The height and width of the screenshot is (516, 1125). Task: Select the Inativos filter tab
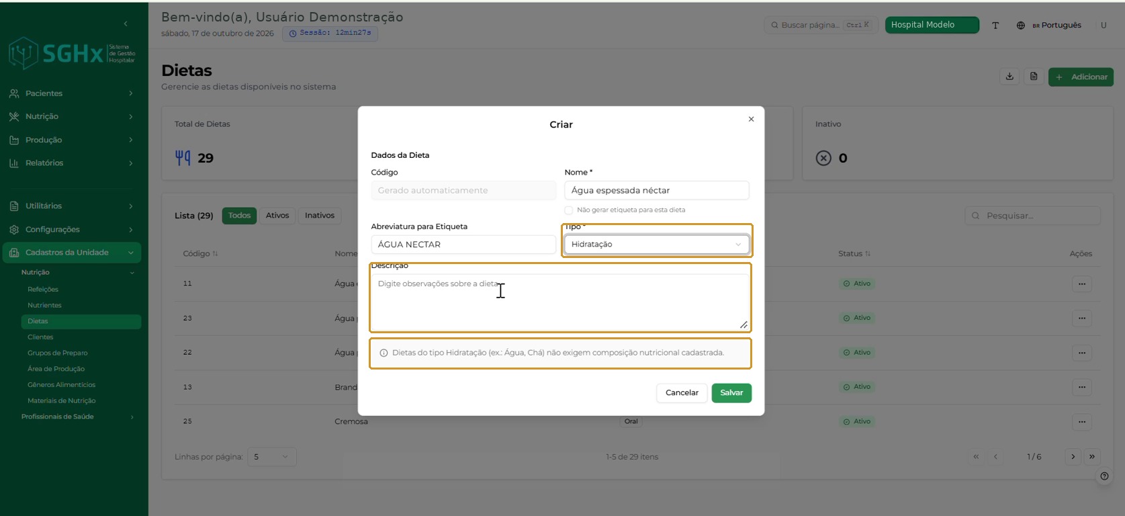coord(320,216)
